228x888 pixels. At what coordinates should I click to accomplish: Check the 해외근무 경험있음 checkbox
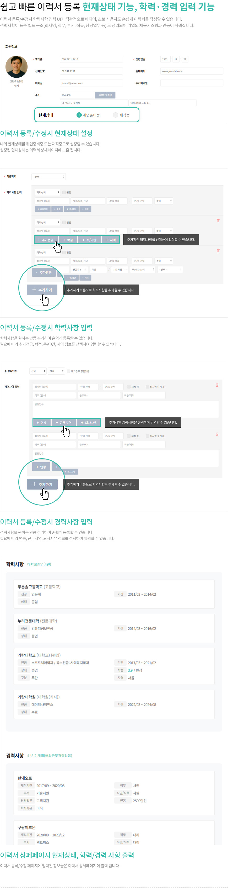click(x=69, y=371)
